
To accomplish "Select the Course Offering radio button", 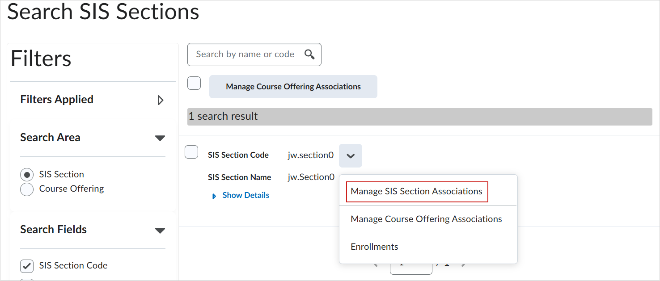I will click(27, 189).
